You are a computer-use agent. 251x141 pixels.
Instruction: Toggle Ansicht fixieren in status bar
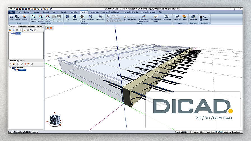(199, 132)
